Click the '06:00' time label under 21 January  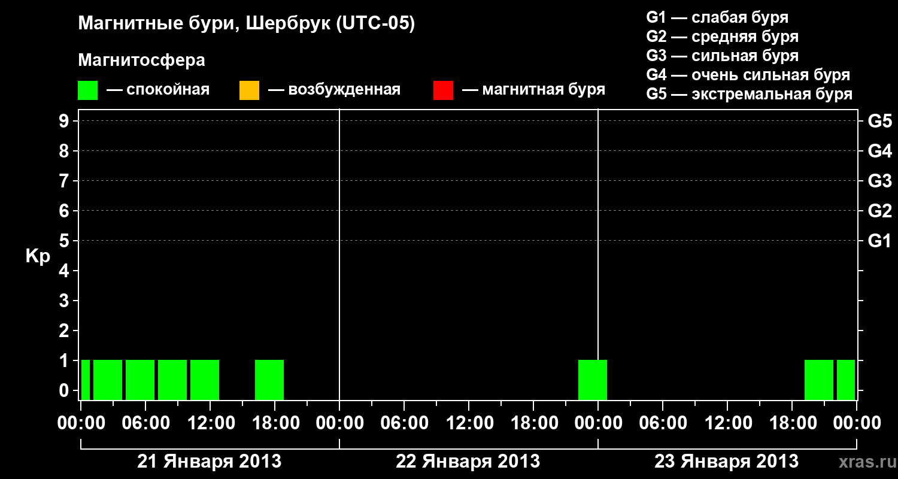coord(145,423)
